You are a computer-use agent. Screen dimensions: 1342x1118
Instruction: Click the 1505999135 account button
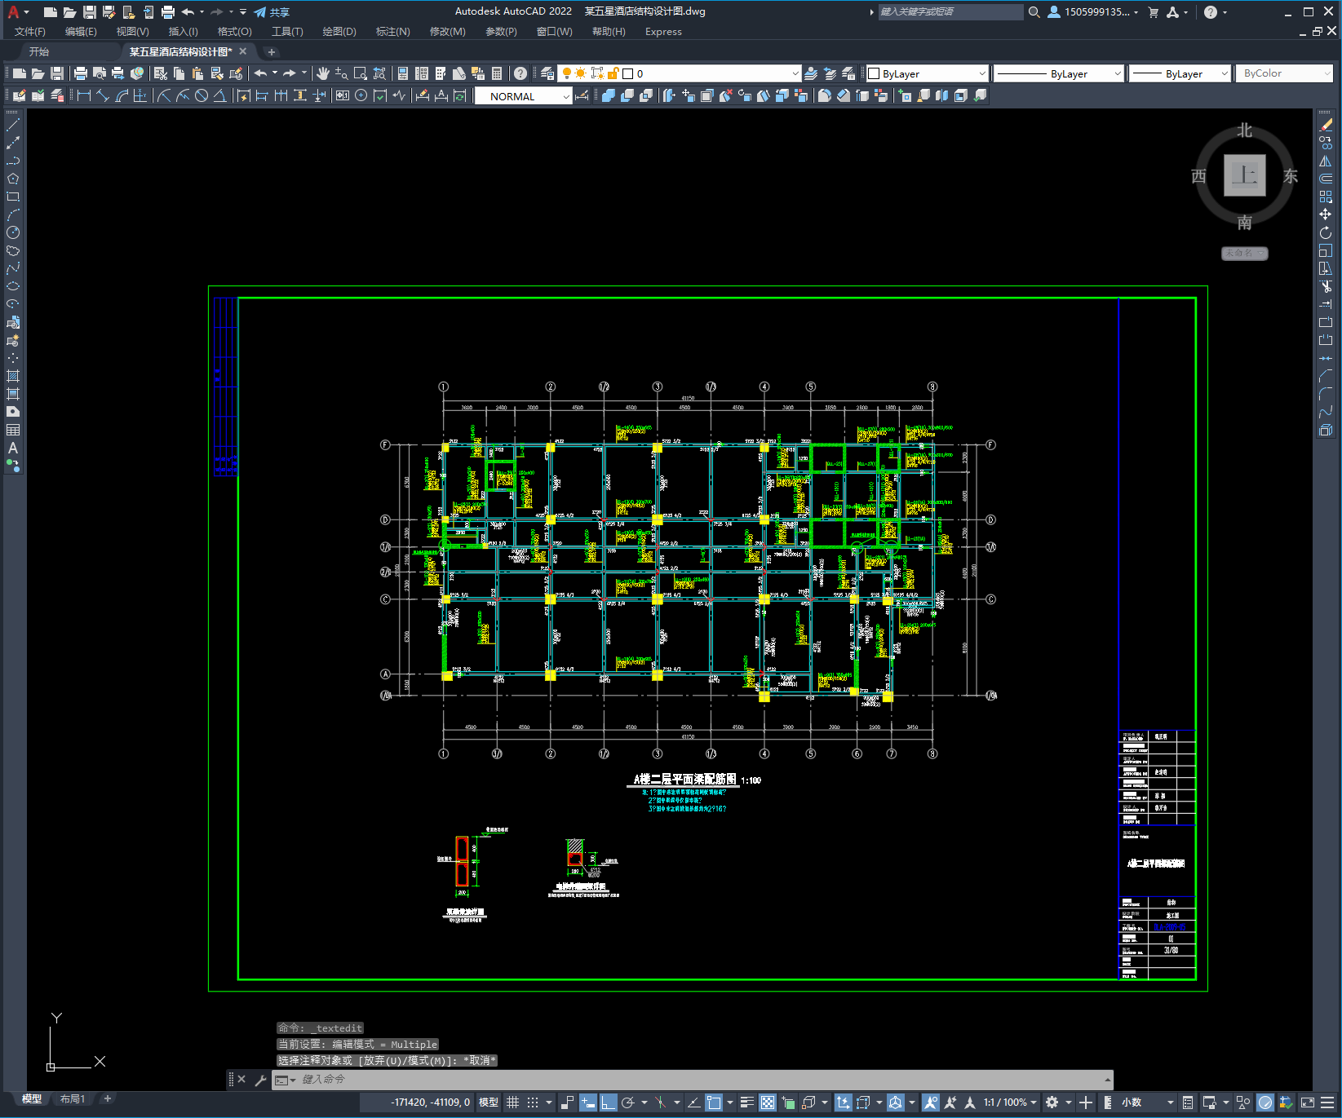coord(1092,12)
